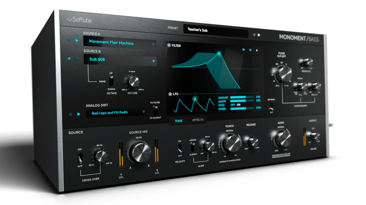The width and height of the screenshot is (366, 205).
Task: Click the LFO Shape 33% value
Action: (x=258, y=101)
